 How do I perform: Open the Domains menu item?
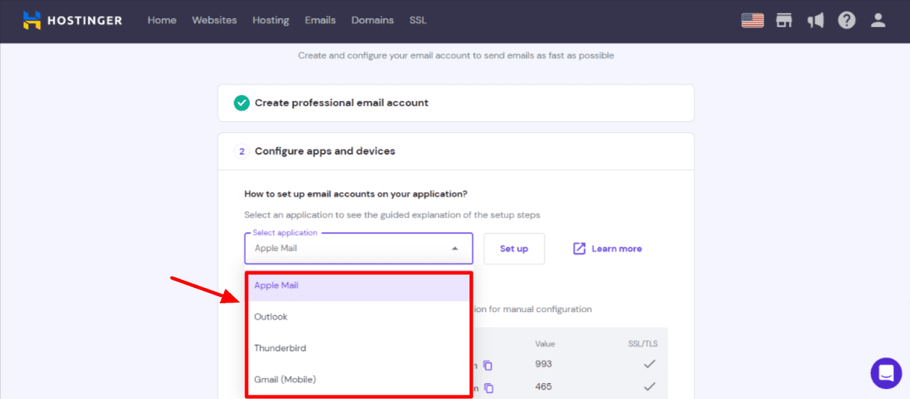pos(372,20)
